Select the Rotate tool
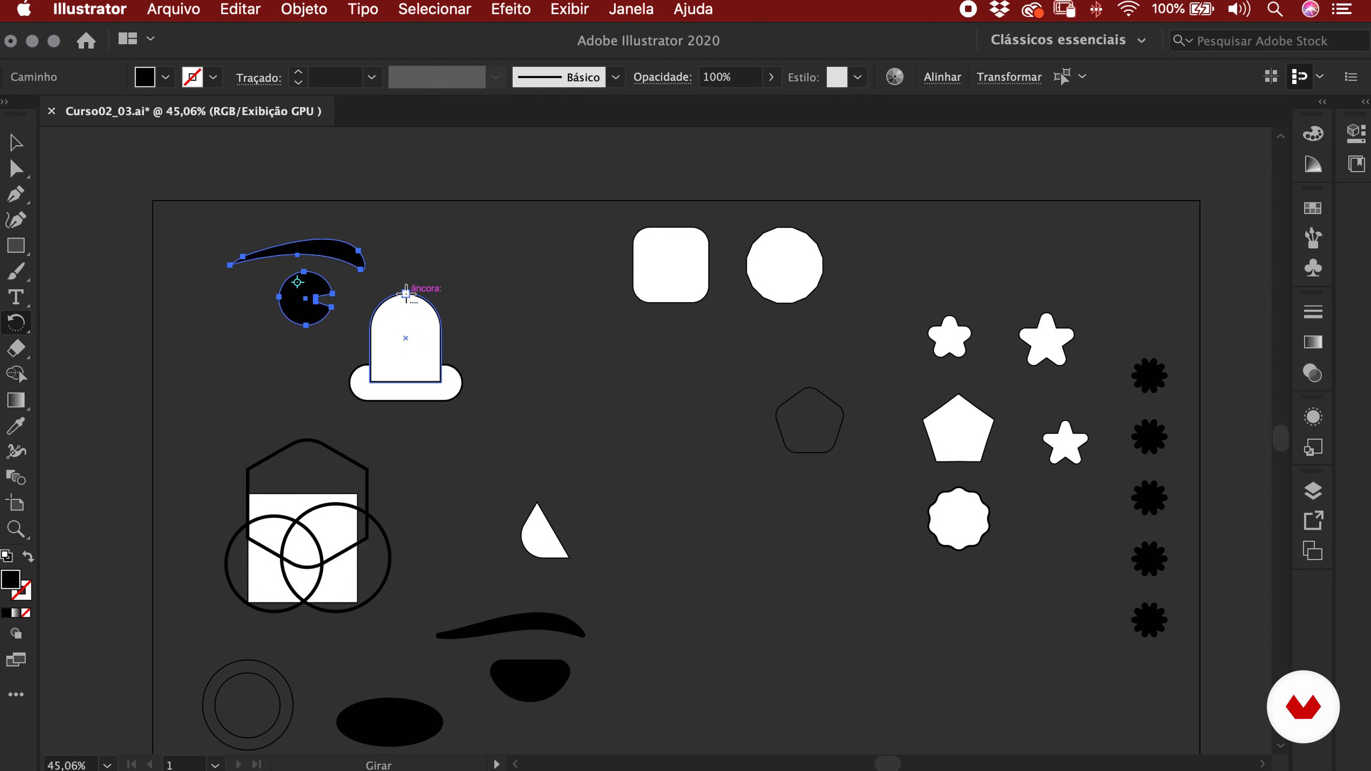 [x=15, y=322]
